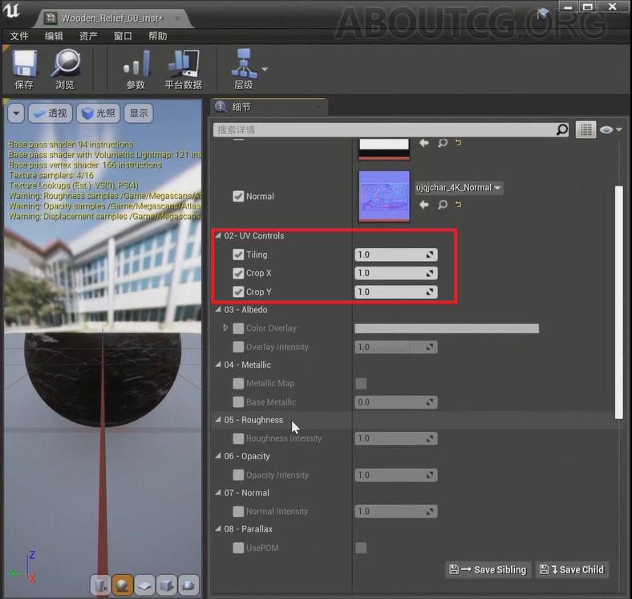Close the Details (细节) panel tab

click(x=318, y=107)
